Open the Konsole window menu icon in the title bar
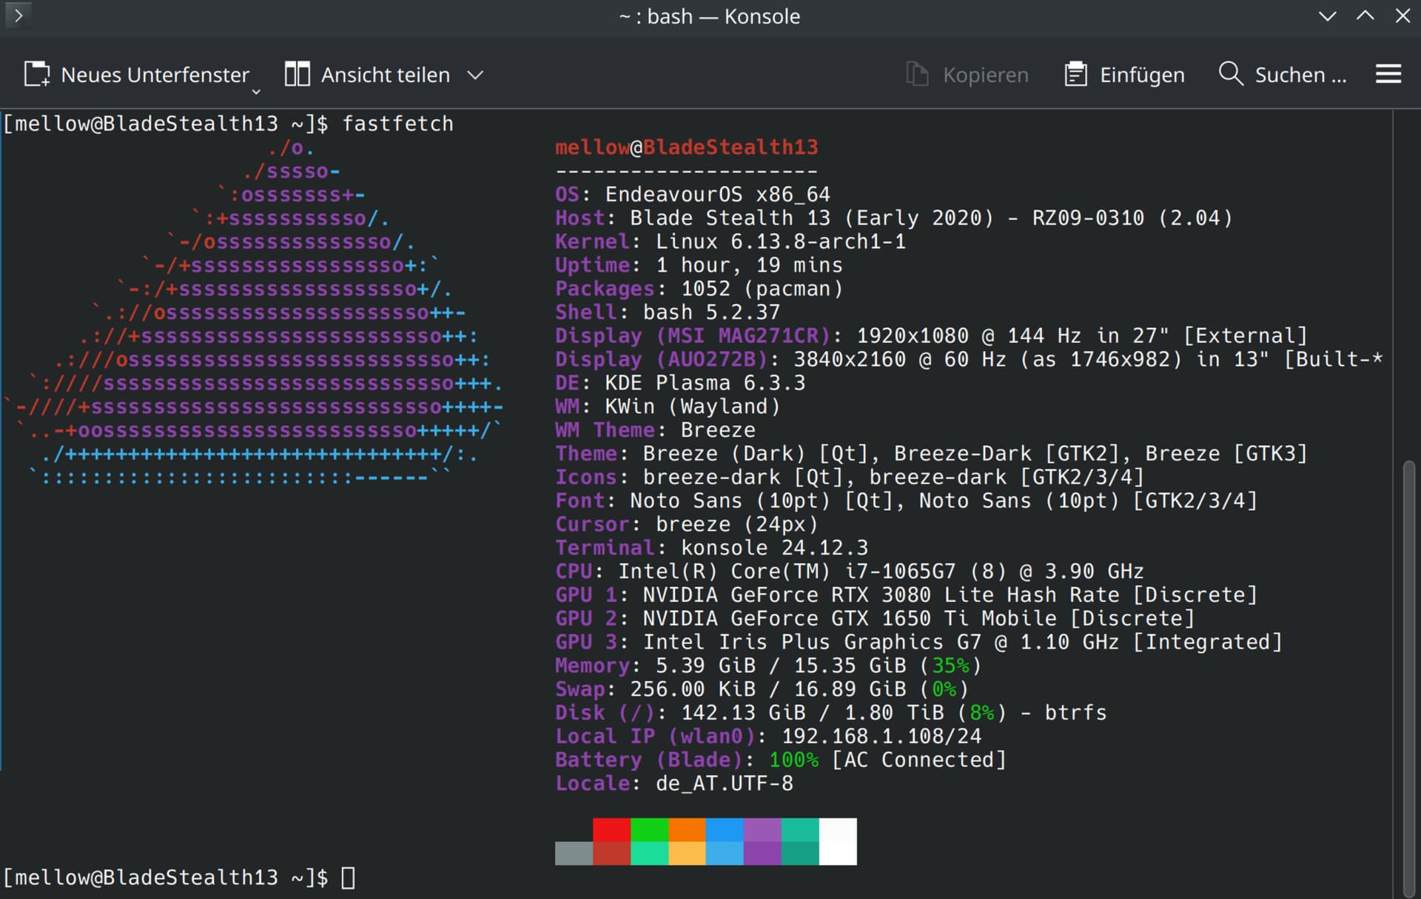This screenshot has height=899, width=1421. pyautogui.click(x=18, y=15)
